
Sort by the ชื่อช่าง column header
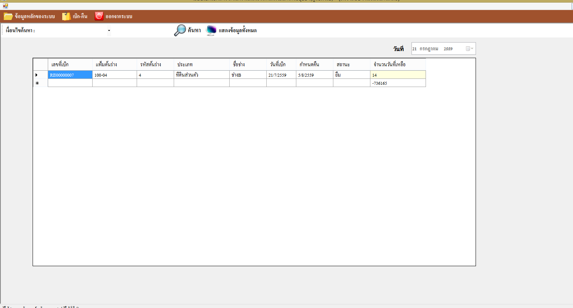tap(248, 64)
